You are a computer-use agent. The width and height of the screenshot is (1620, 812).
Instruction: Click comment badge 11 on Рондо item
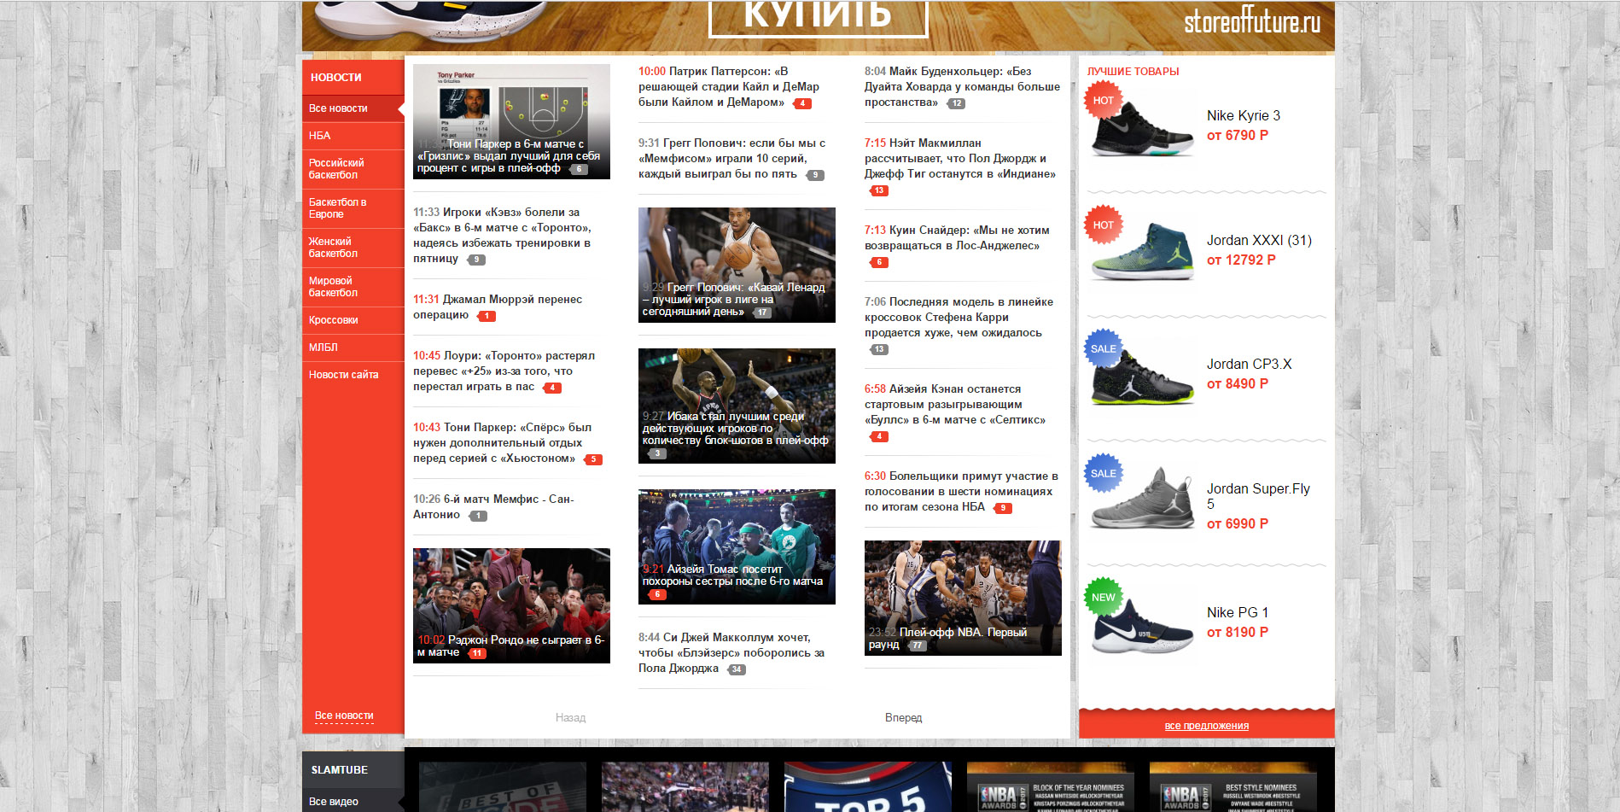476,653
